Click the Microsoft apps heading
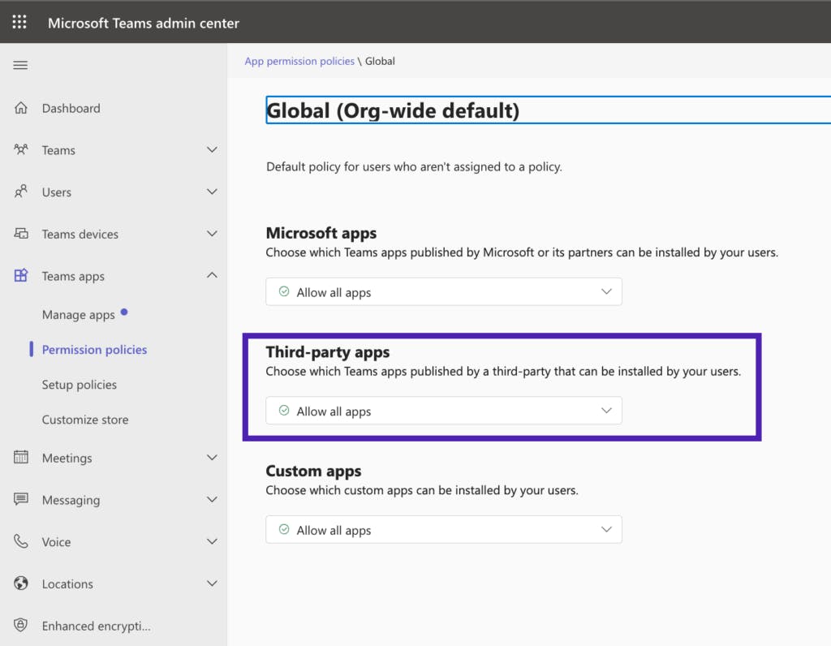Screen dimensions: 831x646 (x=321, y=233)
